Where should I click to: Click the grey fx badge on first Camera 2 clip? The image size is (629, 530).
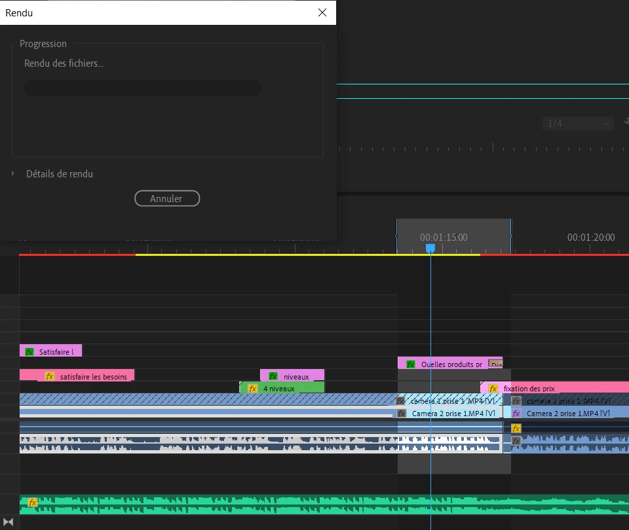pyautogui.click(x=402, y=413)
